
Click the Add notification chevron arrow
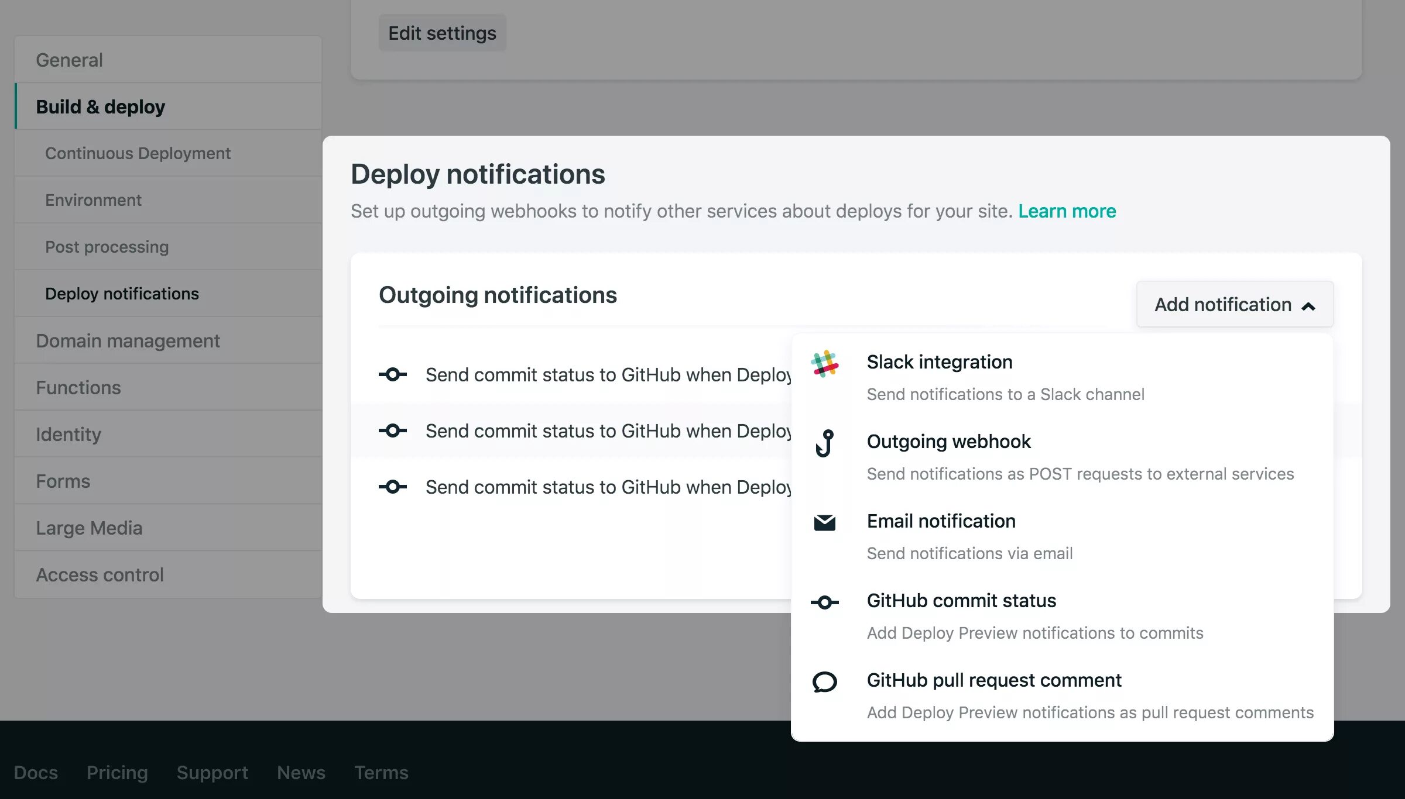(x=1308, y=306)
